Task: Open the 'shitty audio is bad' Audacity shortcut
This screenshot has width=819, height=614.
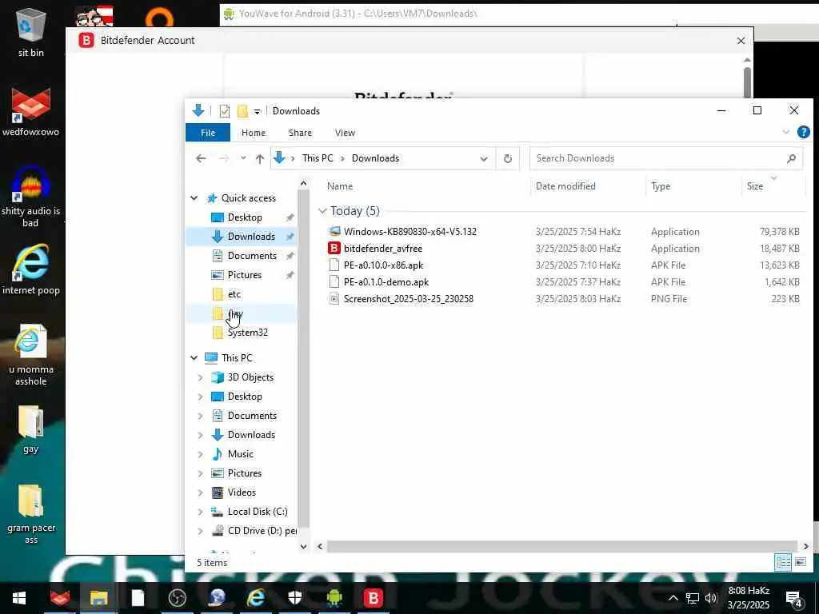Action: pos(31,197)
